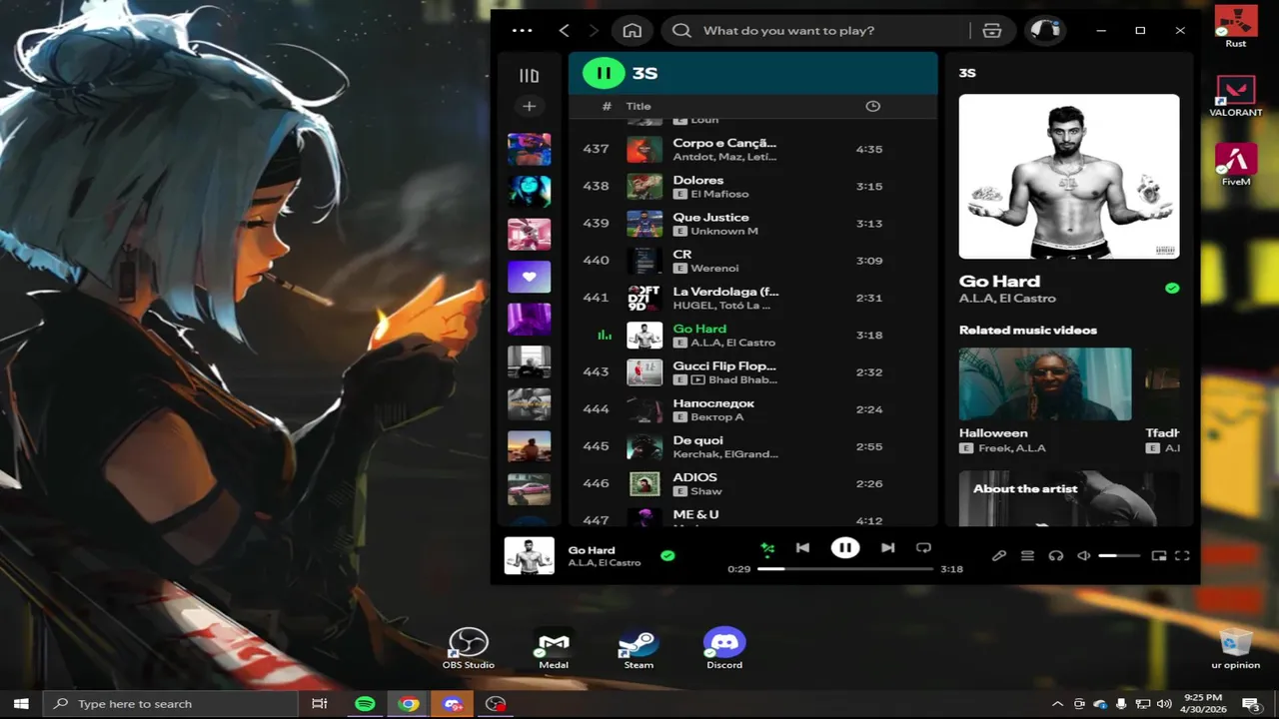Screen dimensions: 1279x719
Task: Open album art thumbnail in player bar
Action: 529,556
